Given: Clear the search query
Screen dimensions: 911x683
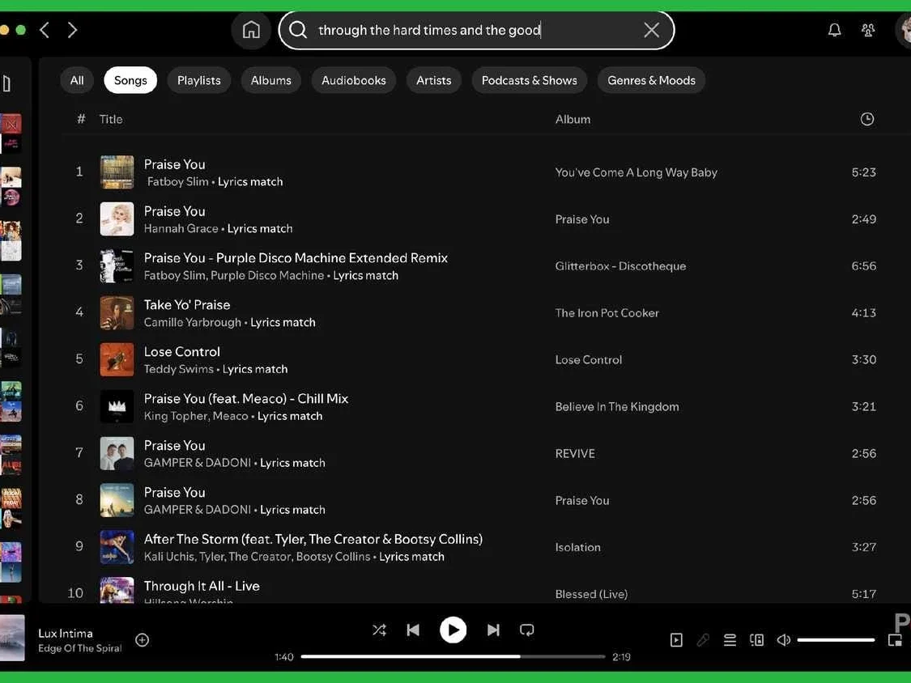Looking at the screenshot, I should pos(651,30).
